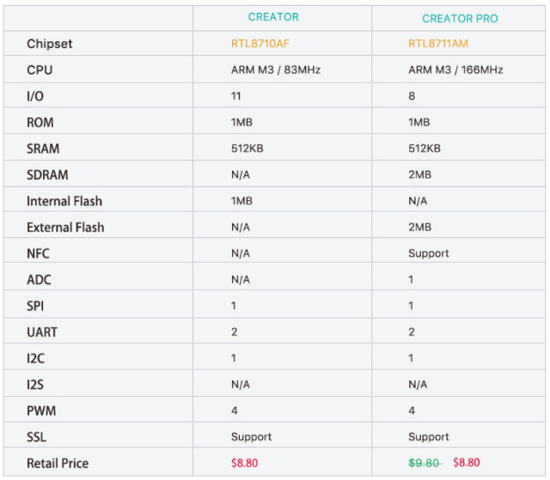Click the CPU row label
This screenshot has height=480, width=550.
tap(40, 70)
